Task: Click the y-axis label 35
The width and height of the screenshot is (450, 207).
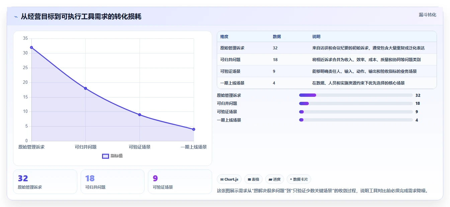Action: click(25, 38)
